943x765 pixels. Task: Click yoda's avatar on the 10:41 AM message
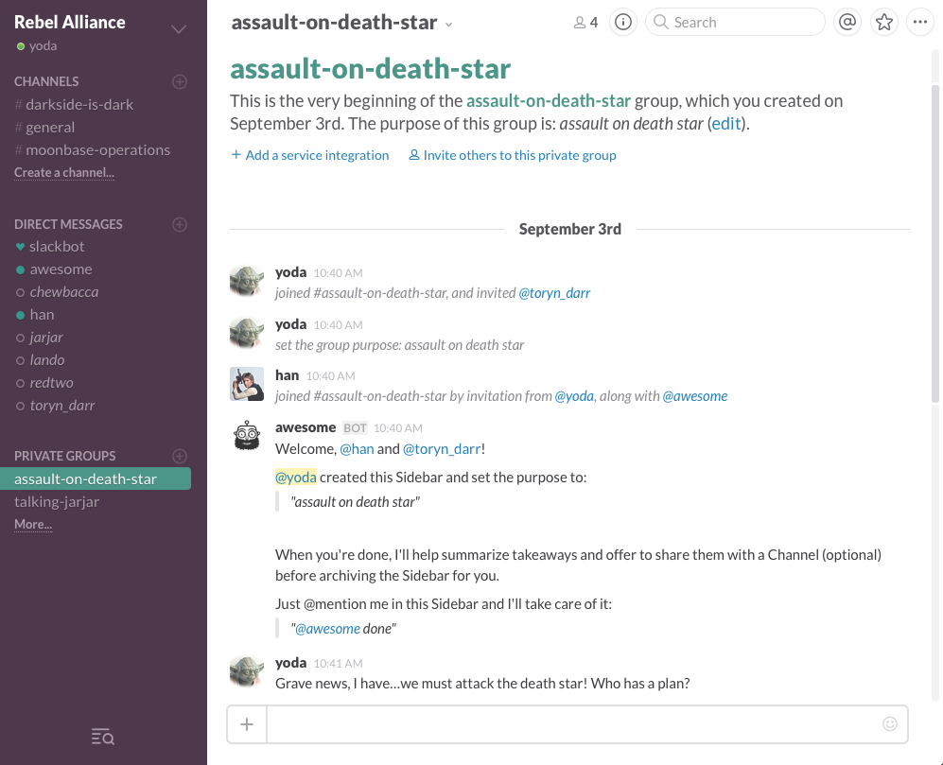point(247,671)
